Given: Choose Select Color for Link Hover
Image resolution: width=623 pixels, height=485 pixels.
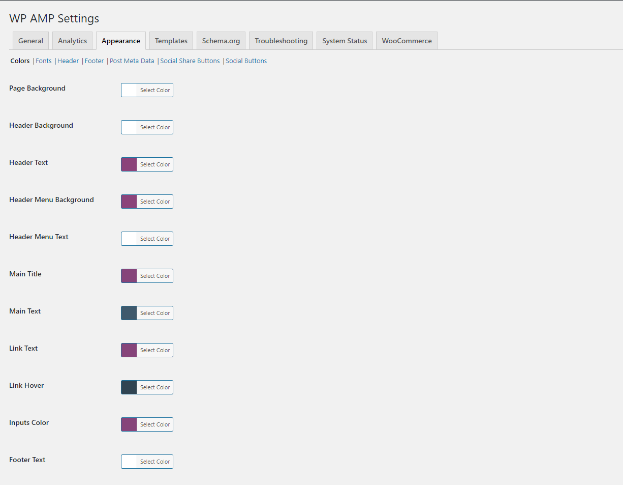Looking at the screenshot, I should pyautogui.click(x=147, y=387).
